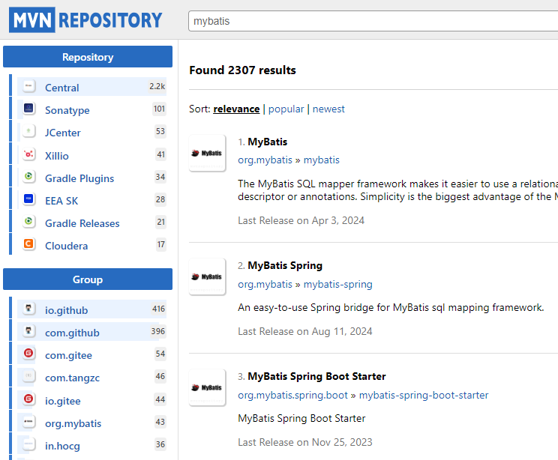This screenshot has width=558, height=460.
Task: Click the io.gitee group icon
Action: pos(28,399)
